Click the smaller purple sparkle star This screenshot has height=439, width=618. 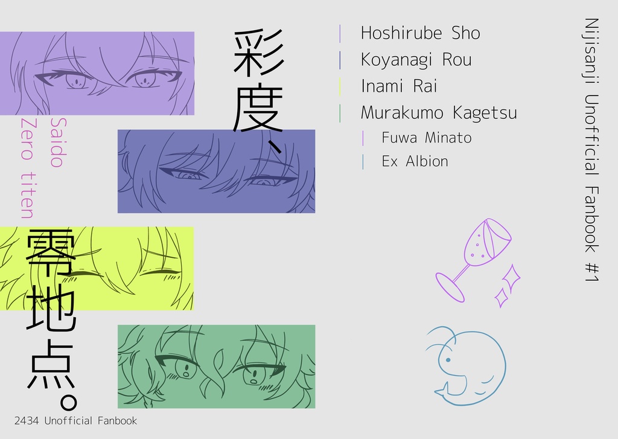point(502,298)
